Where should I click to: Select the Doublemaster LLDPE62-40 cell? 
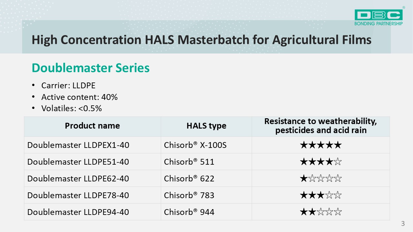point(92,179)
